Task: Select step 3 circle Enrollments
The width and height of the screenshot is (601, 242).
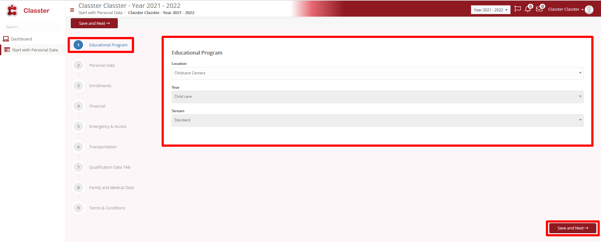Action: pos(78,86)
